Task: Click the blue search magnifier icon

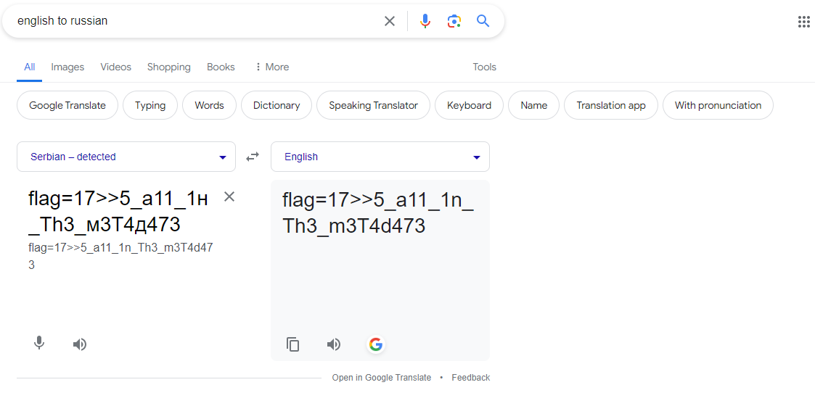Action: pyautogui.click(x=483, y=21)
